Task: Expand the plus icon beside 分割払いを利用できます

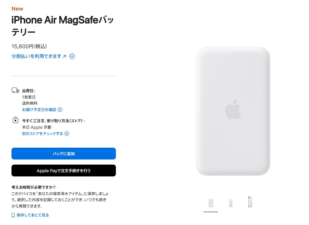Action: click(x=72, y=57)
